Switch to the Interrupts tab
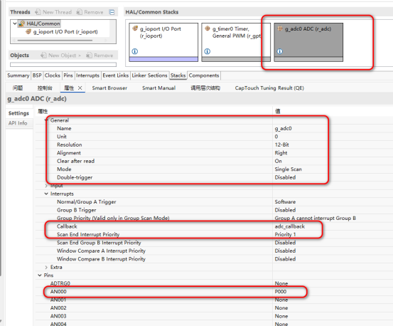393x326 pixels. 87,75
